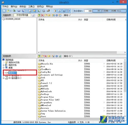Open the 工具(T) menu
This screenshot has width=128, height=125.
[x=31, y=7]
